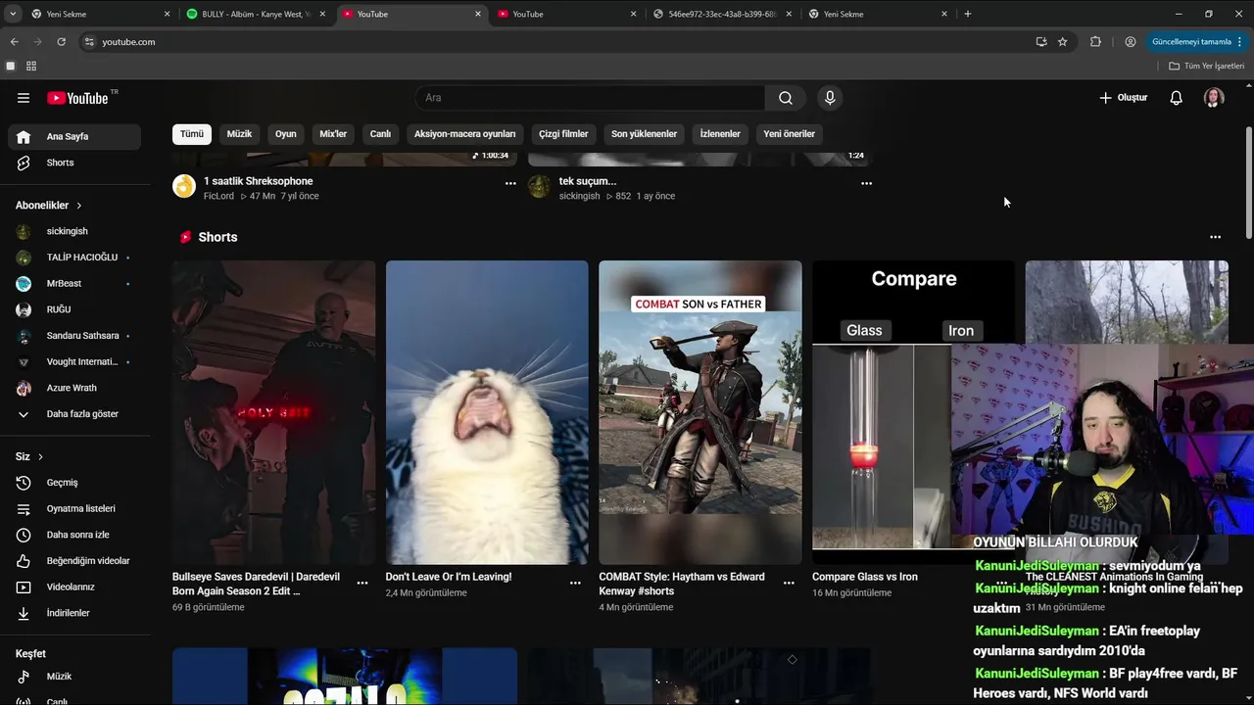Click the YouTube logo
1254x705 pixels.
77,98
